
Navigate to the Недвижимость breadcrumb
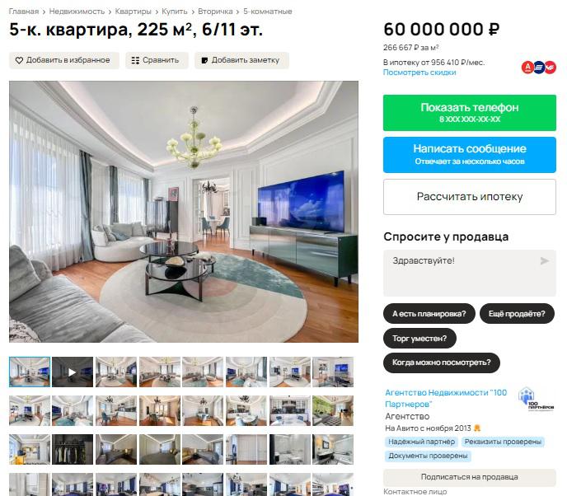click(77, 12)
